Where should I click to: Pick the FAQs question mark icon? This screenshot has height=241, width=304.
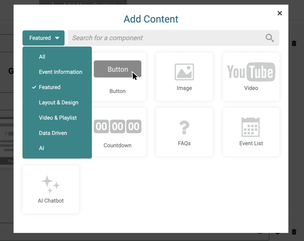click(184, 127)
